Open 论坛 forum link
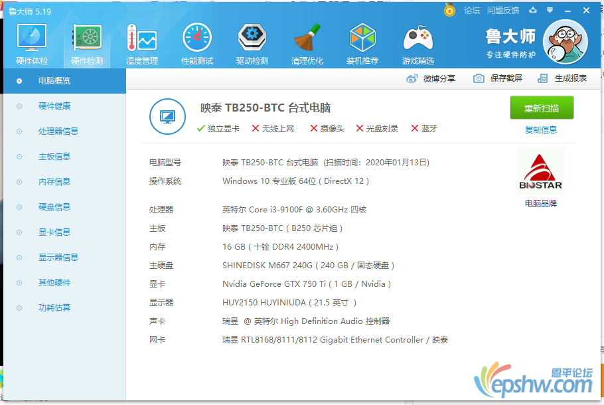 coord(472,11)
